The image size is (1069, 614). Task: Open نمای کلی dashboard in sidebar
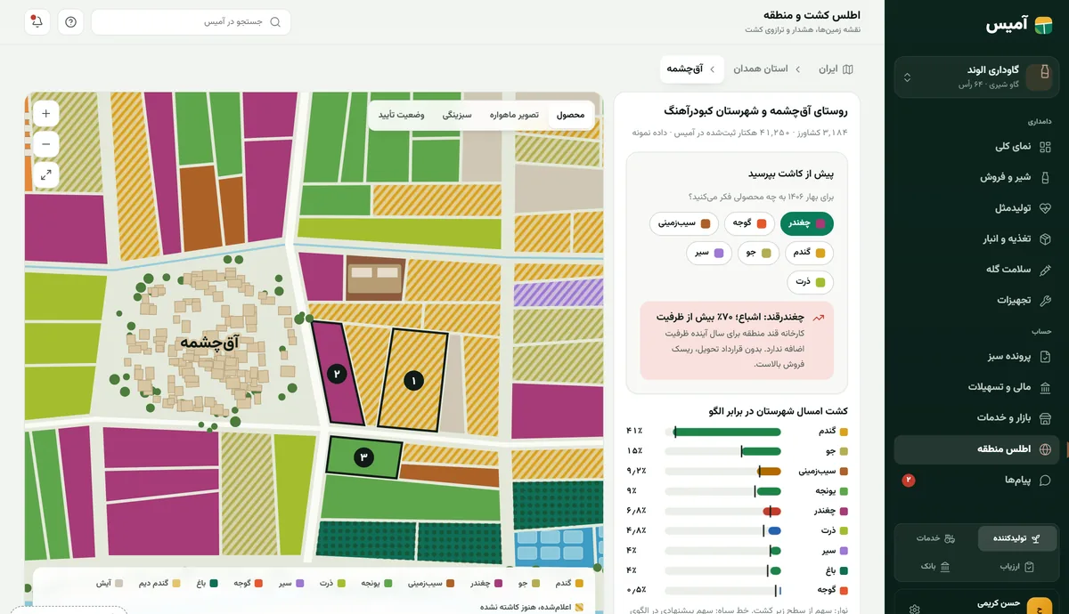click(977, 147)
